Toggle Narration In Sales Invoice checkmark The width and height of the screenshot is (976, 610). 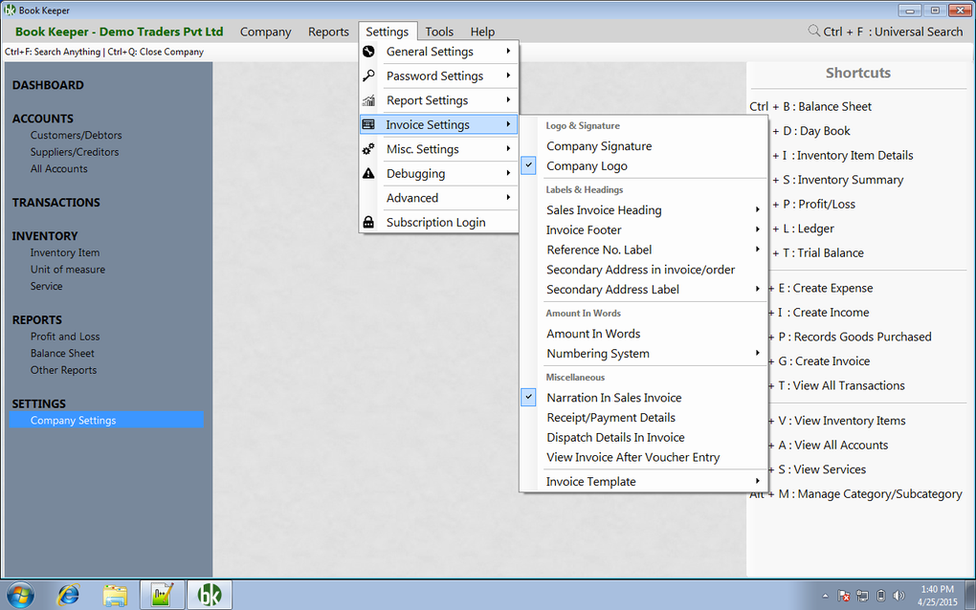click(x=528, y=398)
